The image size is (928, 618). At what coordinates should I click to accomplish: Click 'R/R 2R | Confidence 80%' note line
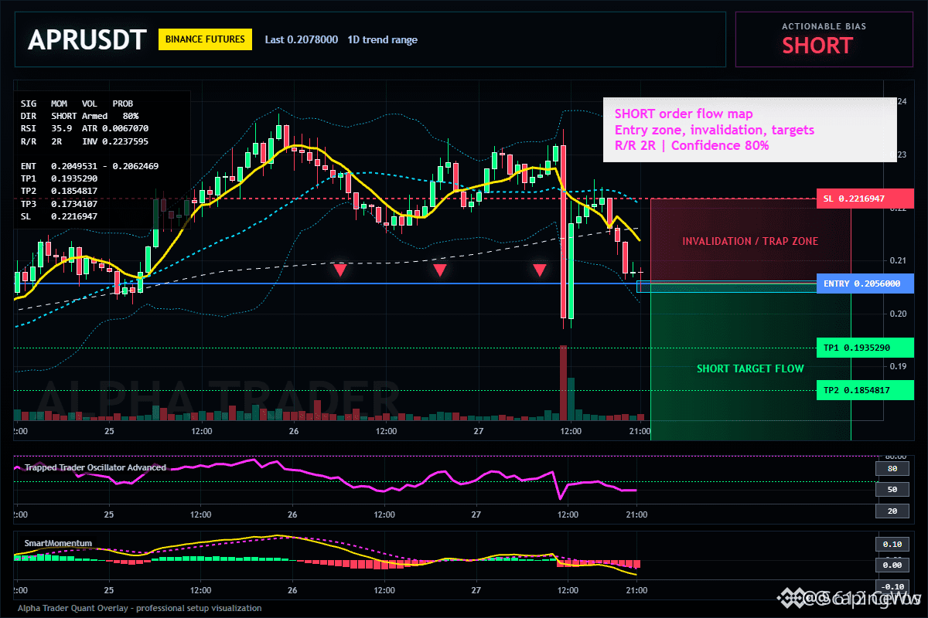[691, 145]
